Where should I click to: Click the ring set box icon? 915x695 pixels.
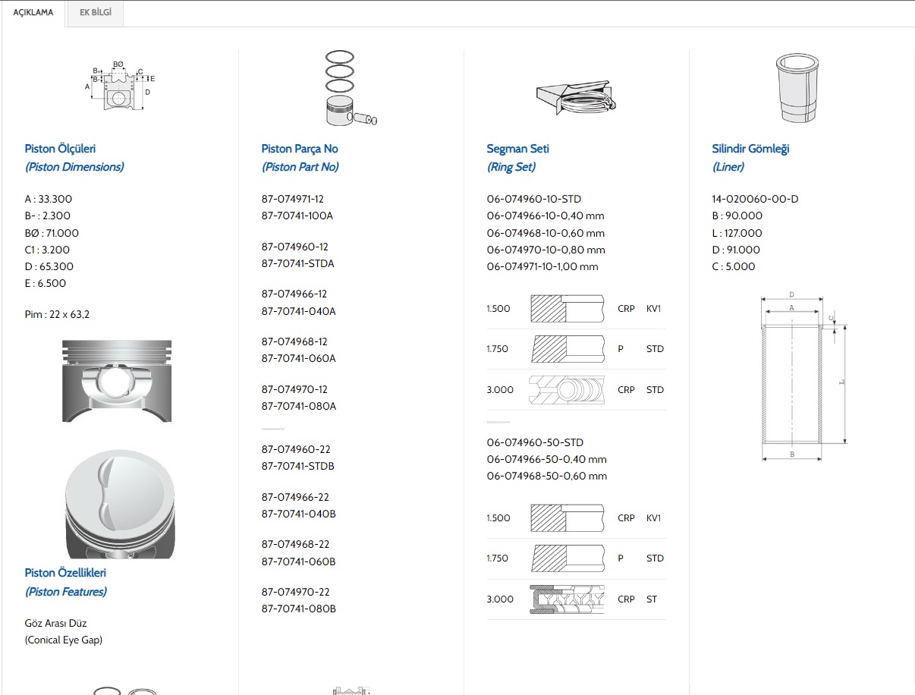576,93
